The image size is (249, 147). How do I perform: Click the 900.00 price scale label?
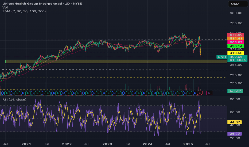pyautogui.click(x=236, y=13)
